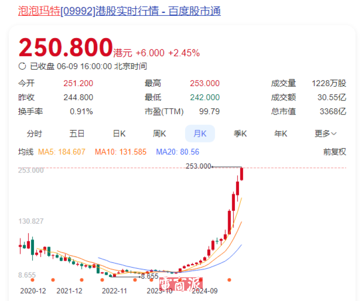The height and width of the screenshot is (301, 362).
Task: Click the +2.45% change value
Action: [x=184, y=53]
